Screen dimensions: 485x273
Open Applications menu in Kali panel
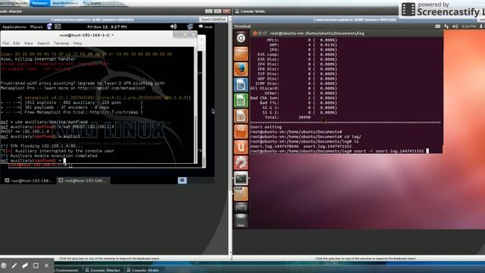(14, 27)
